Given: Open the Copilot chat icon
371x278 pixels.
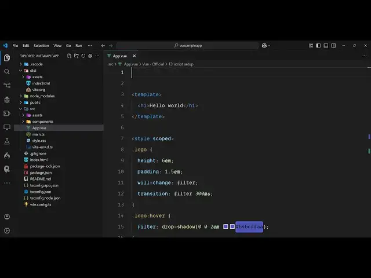Looking at the screenshot, I should pyautogui.click(x=264, y=46).
